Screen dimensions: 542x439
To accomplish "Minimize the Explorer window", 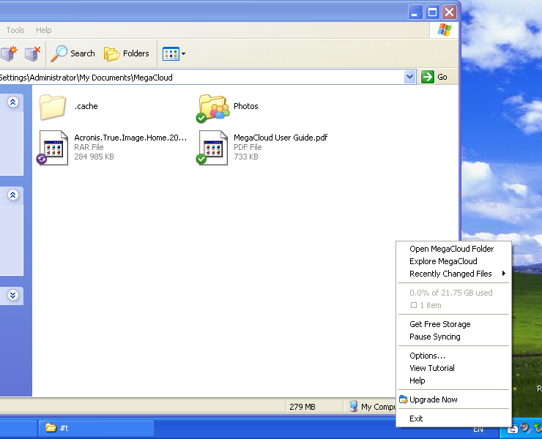I will [x=415, y=12].
